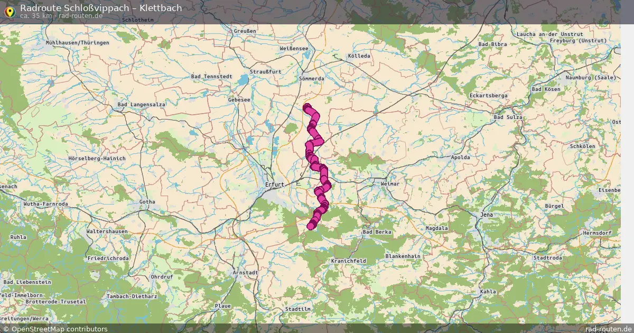Click the Friedrichroda label
This screenshot has width=634, height=333.
(x=108, y=258)
